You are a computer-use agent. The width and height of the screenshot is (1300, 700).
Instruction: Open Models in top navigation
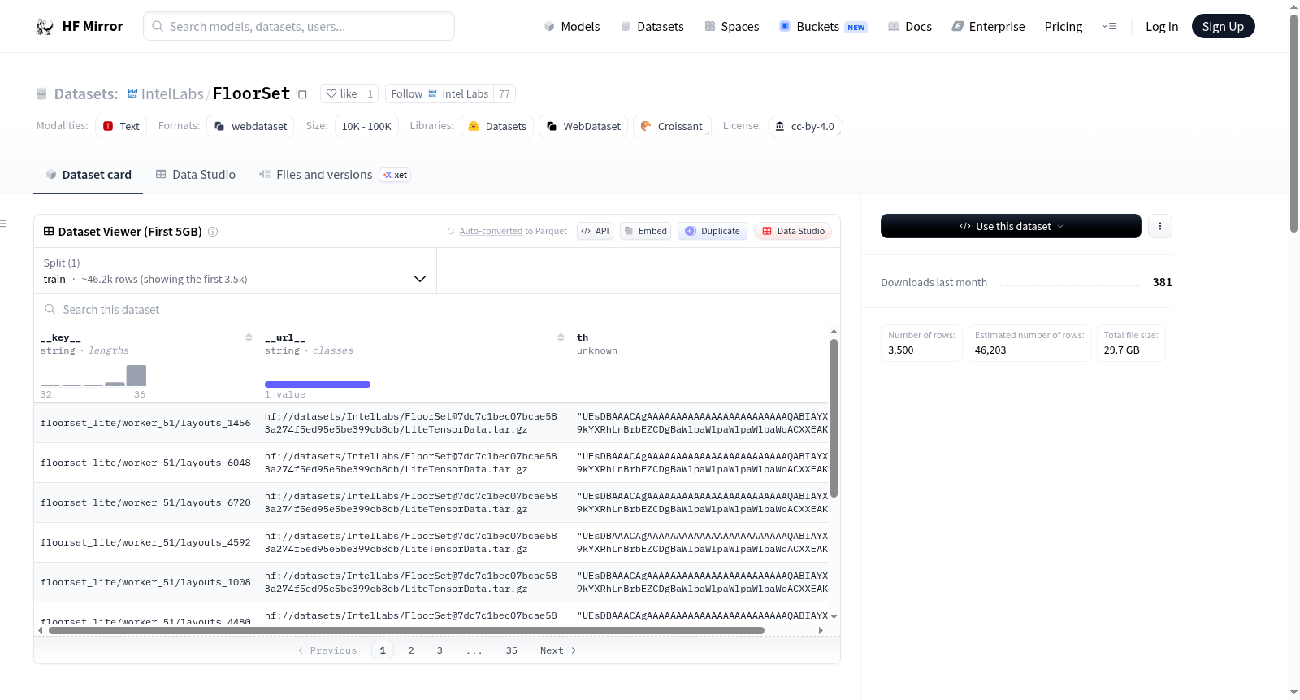pyautogui.click(x=572, y=27)
